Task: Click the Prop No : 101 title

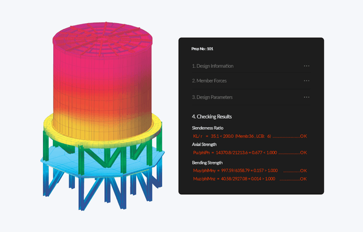Action: [x=202, y=49]
